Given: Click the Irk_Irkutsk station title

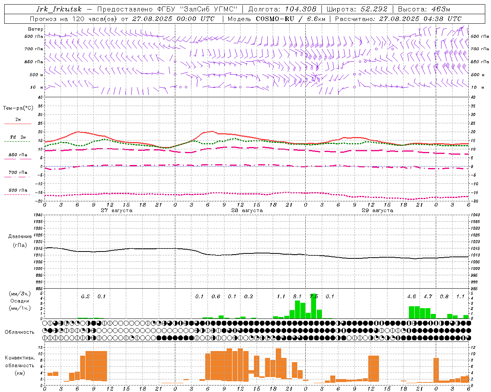Looking at the screenshot, I should pyautogui.click(x=59, y=9).
